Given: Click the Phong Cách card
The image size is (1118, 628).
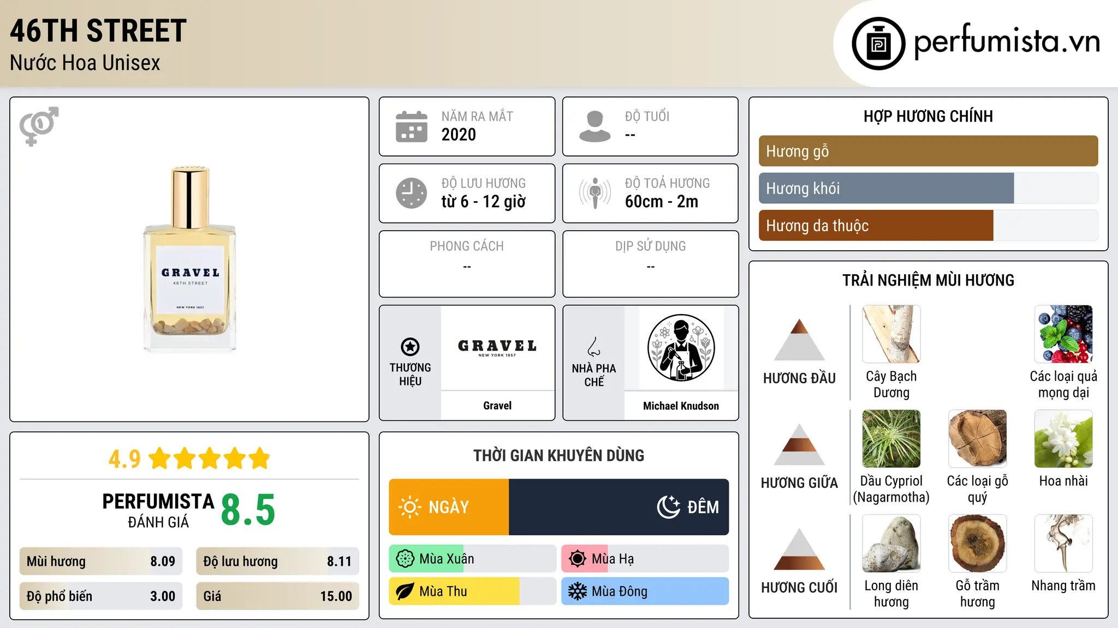Looking at the screenshot, I should coord(467,264).
